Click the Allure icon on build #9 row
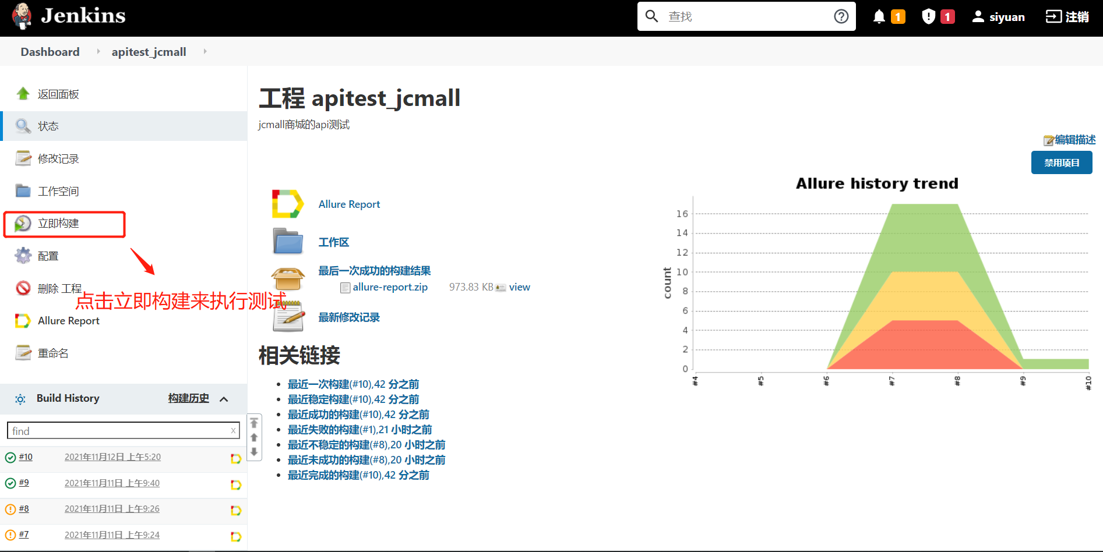 [236, 484]
